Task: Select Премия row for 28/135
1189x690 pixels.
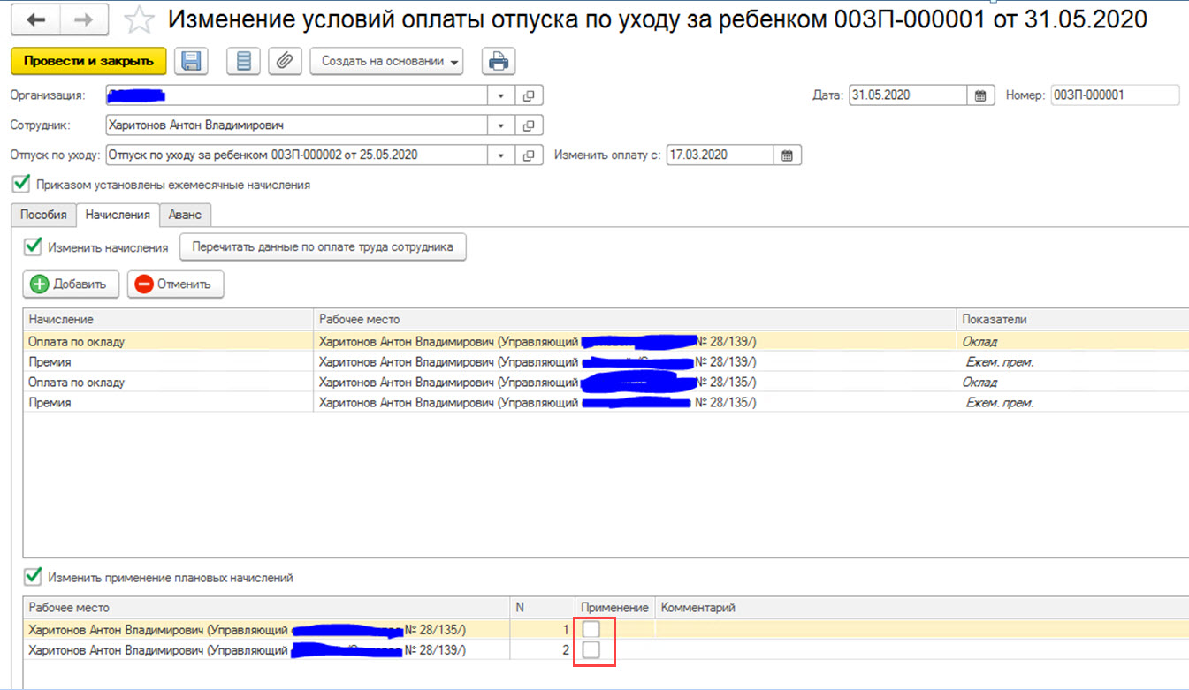Action: [606, 403]
